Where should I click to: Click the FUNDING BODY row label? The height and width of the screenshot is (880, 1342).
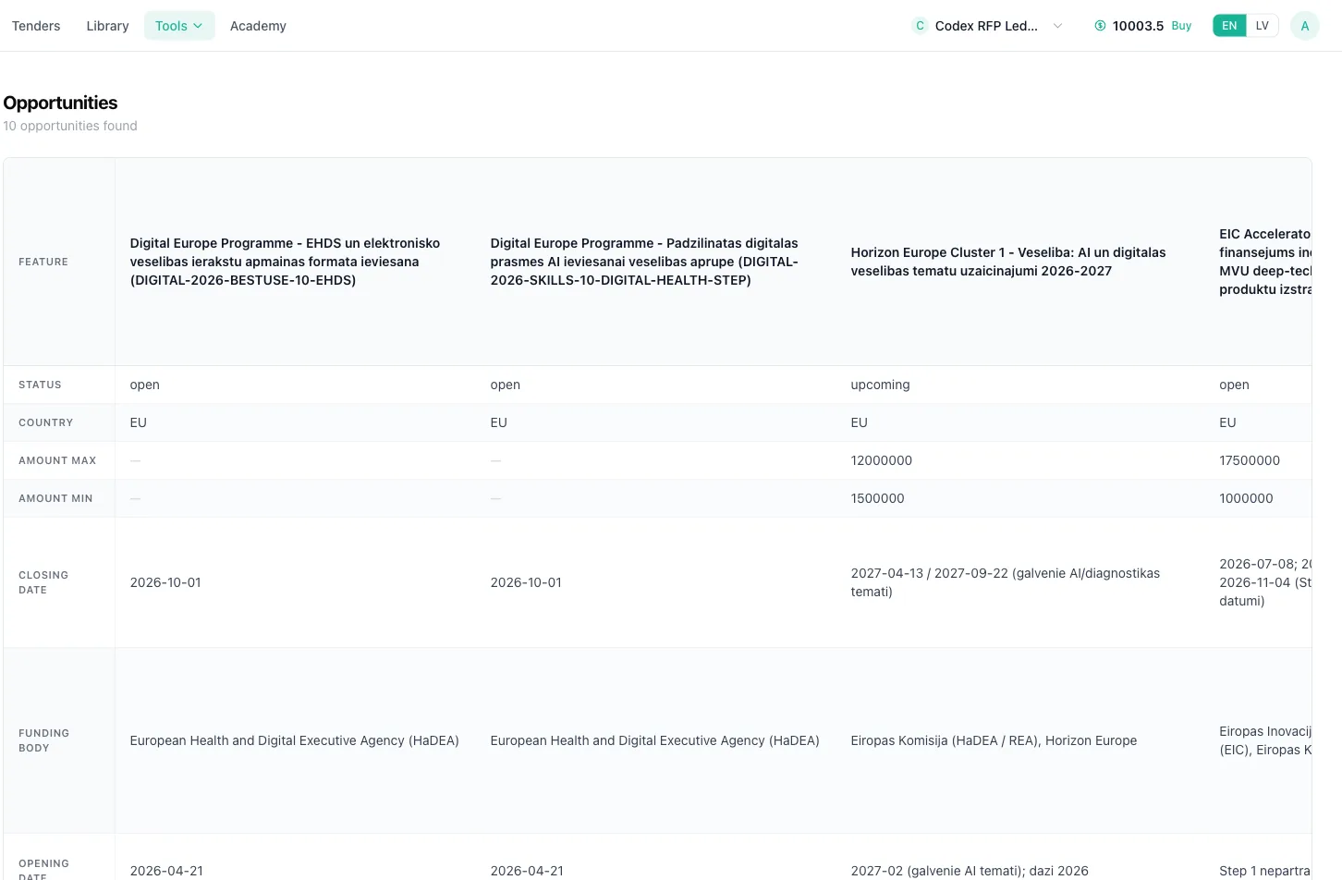pyautogui.click(x=43, y=740)
